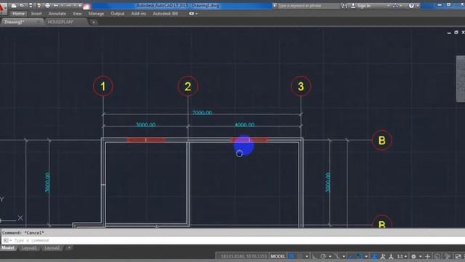Viewport: 465px width, 262px height.
Task: Click the Redo arrow icon
Action: [68, 6]
